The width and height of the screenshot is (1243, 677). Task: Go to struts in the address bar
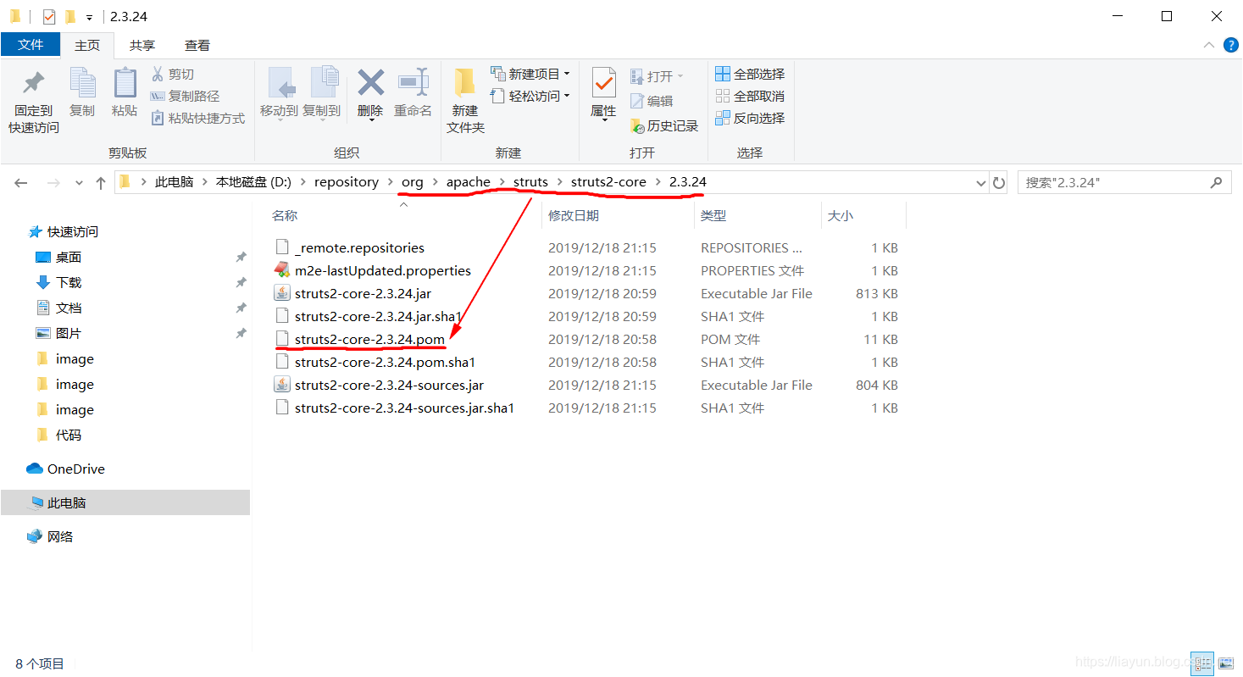pyautogui.click(x=530, y=182)
